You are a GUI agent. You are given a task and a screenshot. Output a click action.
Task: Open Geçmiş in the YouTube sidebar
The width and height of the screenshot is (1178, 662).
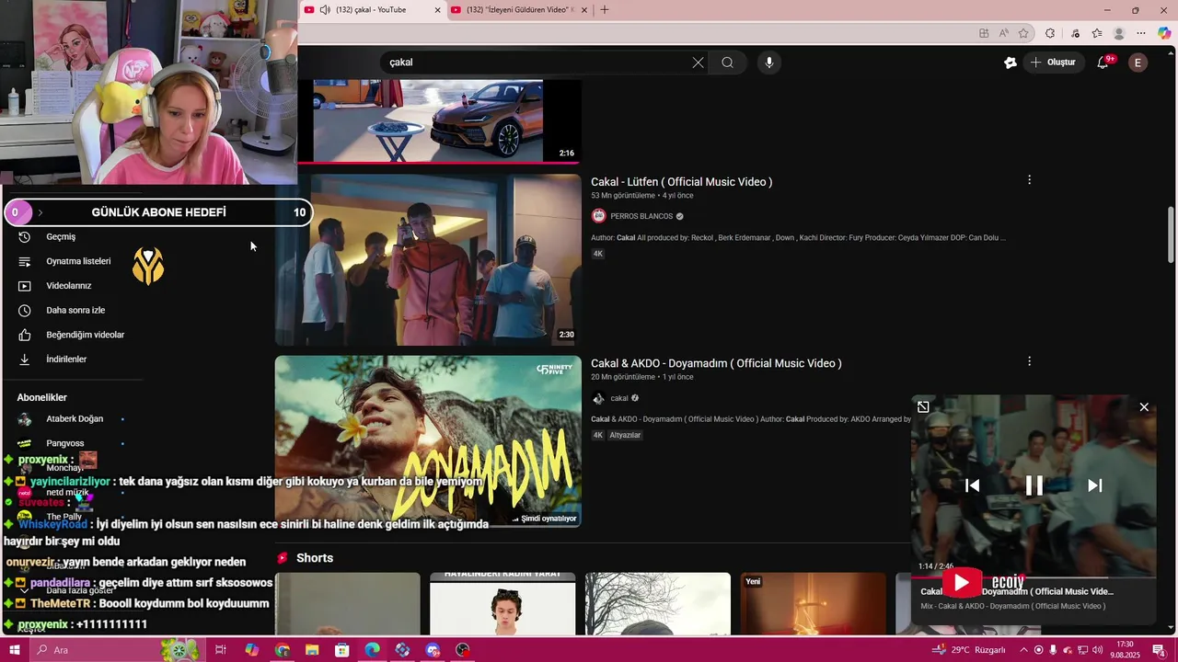pos(61,236)
